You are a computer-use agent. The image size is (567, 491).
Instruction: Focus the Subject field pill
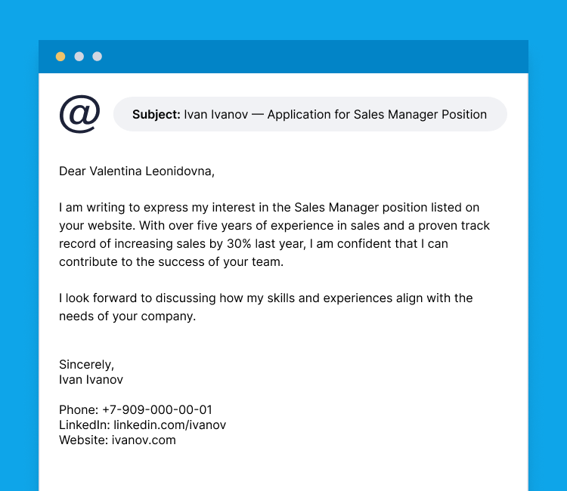click(x=309, y=114)
